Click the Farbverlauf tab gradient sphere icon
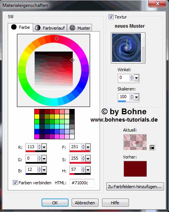169x212 pixels. (38, 28)
